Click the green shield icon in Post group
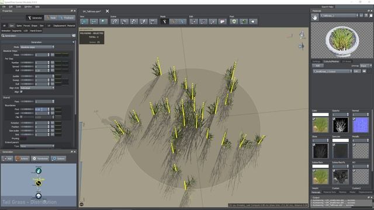This screenshot has height=210, width=374. [234, 22]
